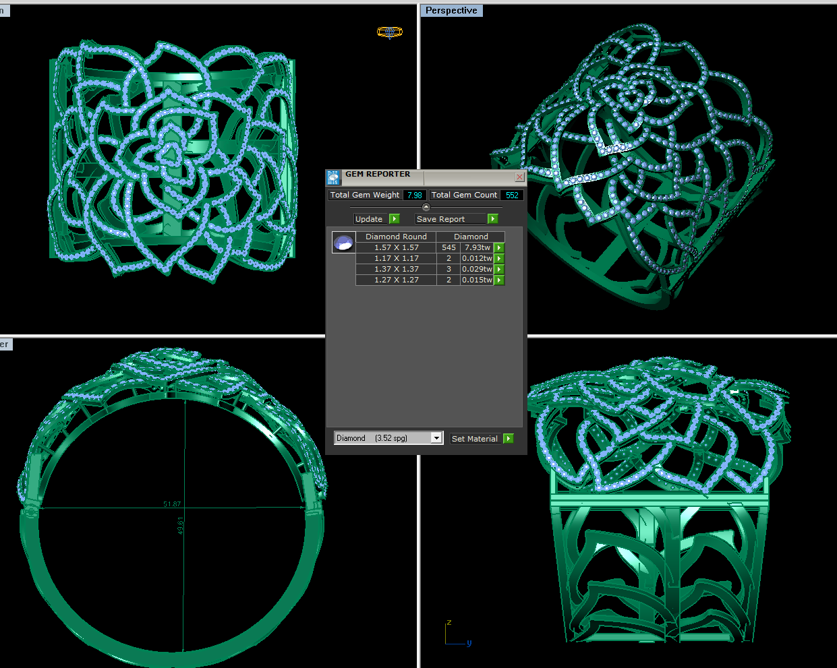Click the Save Report button
This screenshot has height=668, width=837.
[x=451, y=219]
